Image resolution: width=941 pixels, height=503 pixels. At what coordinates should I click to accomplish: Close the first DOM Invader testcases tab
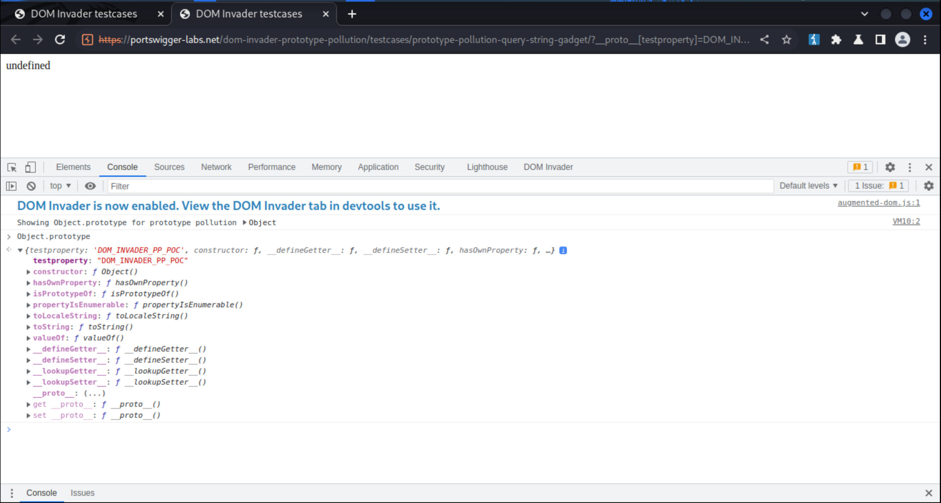(x=160, y=14)
